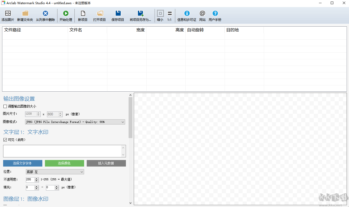Click the 添加图片 (add image) icon

[8, 14]
